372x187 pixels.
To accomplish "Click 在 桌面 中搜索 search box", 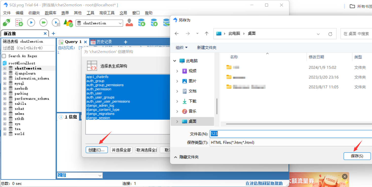I will pos(356,34).
